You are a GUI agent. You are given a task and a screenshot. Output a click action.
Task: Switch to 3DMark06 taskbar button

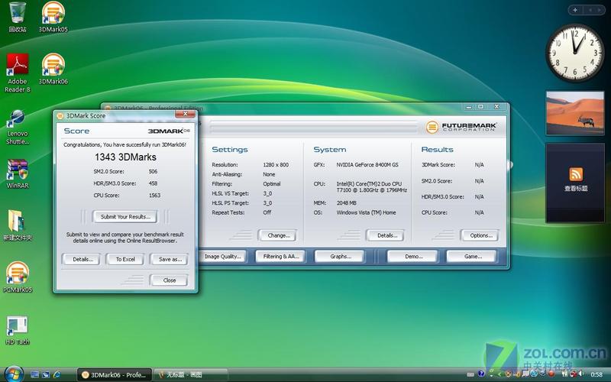pos(114,375)
